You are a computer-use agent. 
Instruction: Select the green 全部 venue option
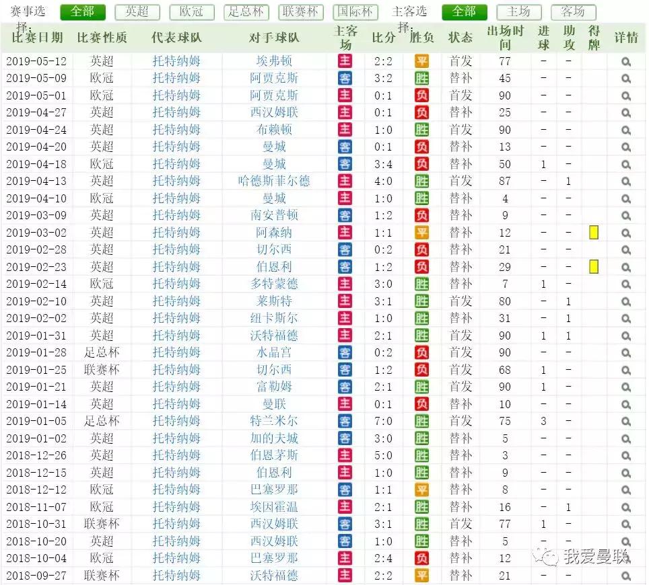click(464, 12)
